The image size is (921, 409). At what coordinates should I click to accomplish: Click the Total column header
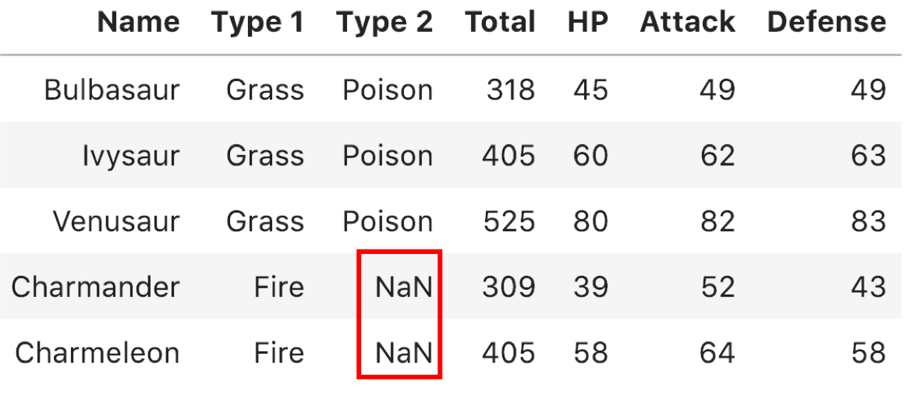point(500,22)
